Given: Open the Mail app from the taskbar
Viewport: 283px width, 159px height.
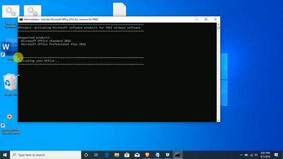Looking at the screenshot, I should coord(137,155).
